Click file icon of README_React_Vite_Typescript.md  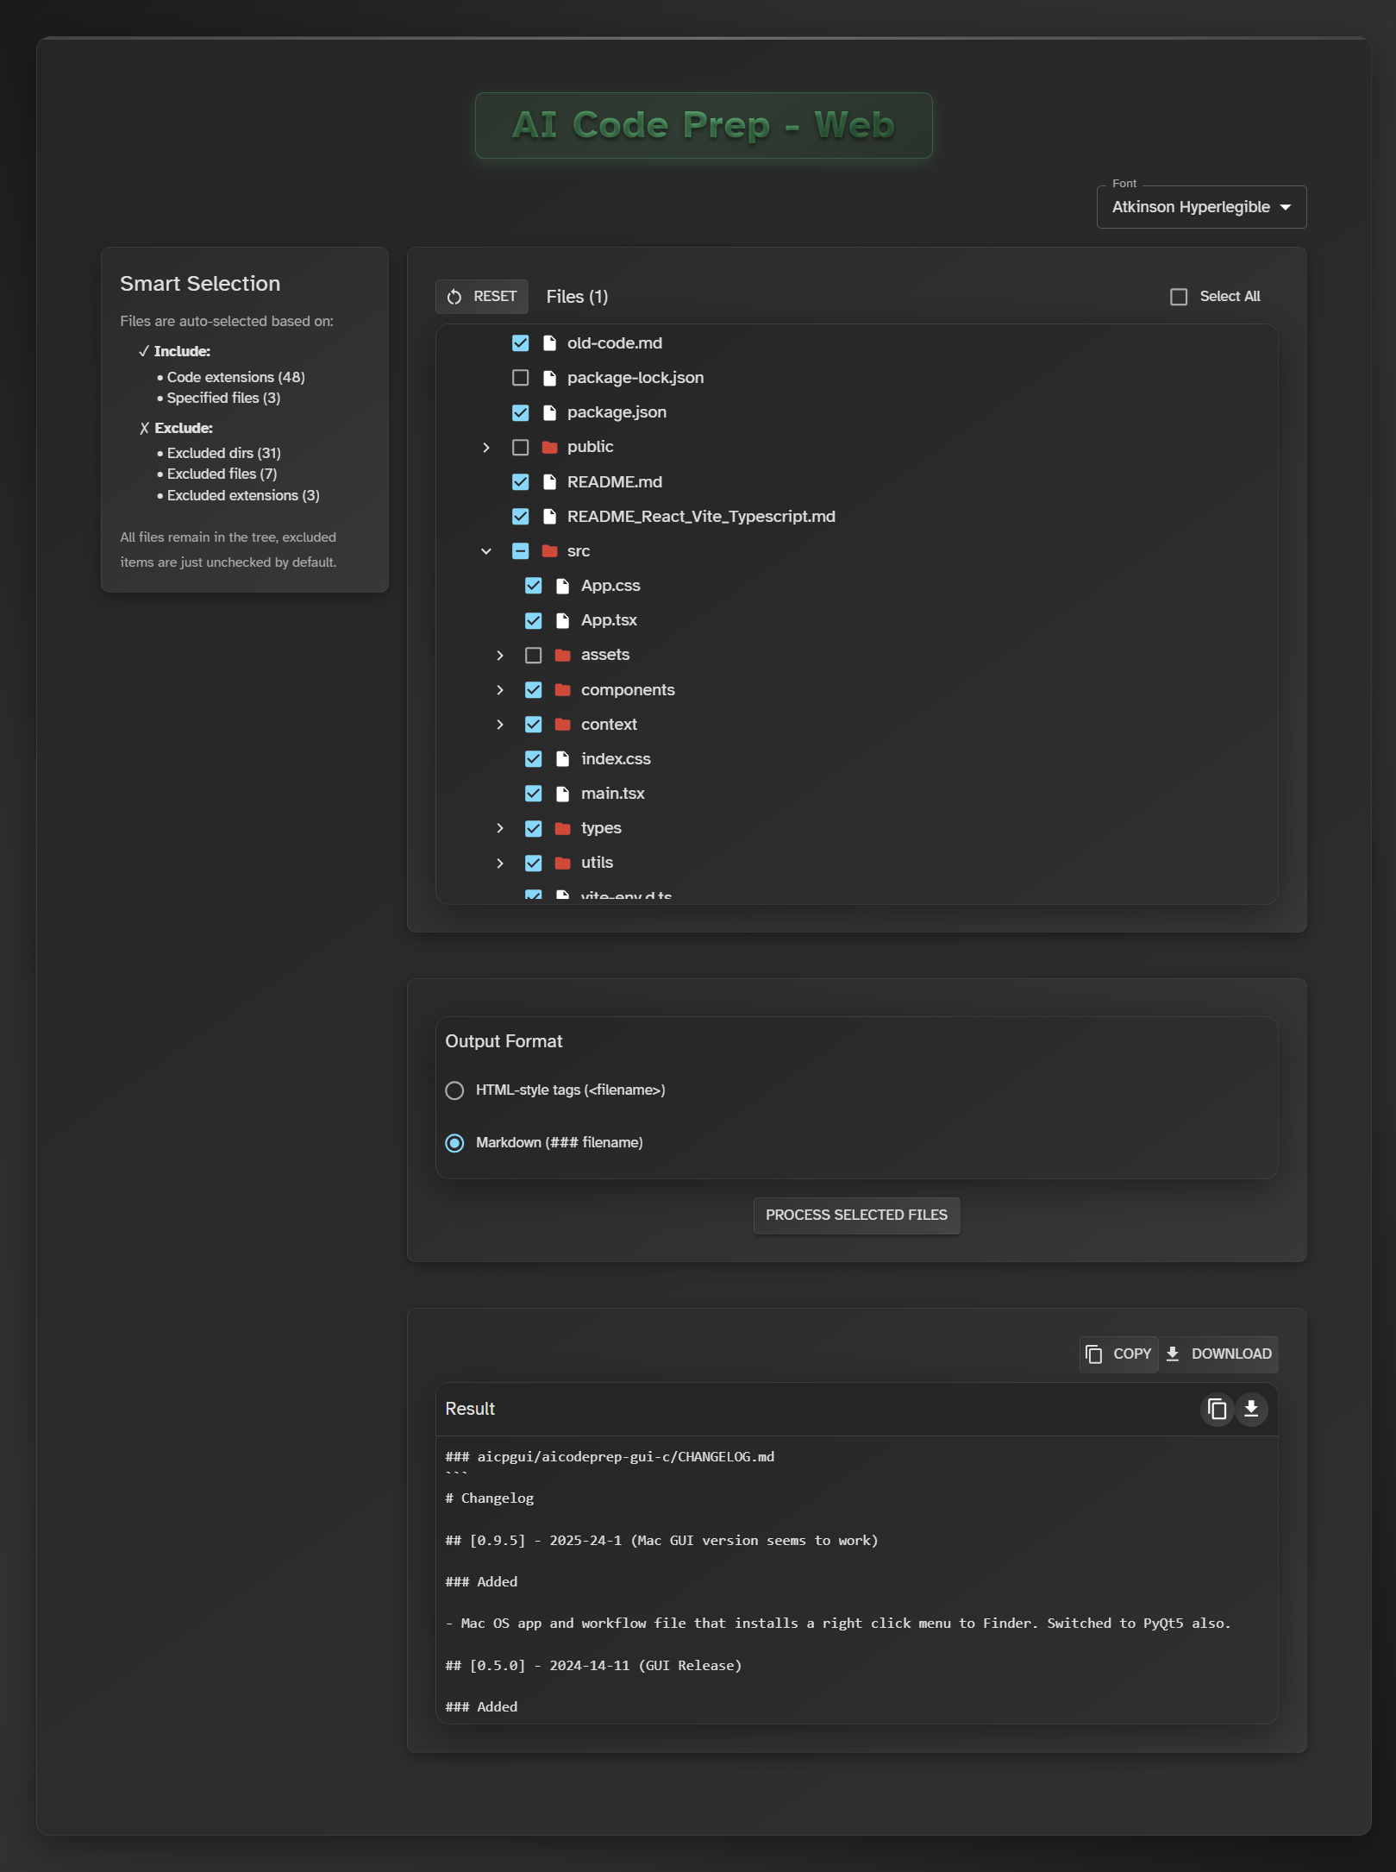(x=549, y=516)
